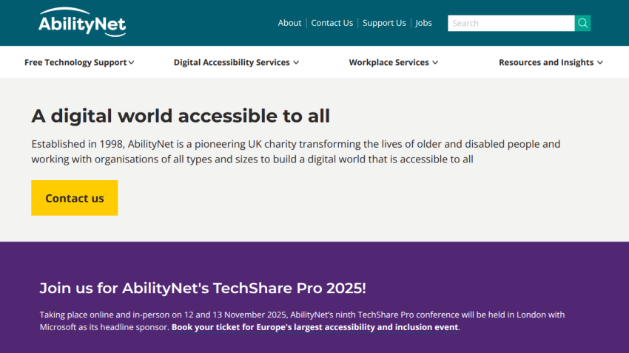Follow the Book your ticket link
The image size is (629, 353).
click(315, 327)
